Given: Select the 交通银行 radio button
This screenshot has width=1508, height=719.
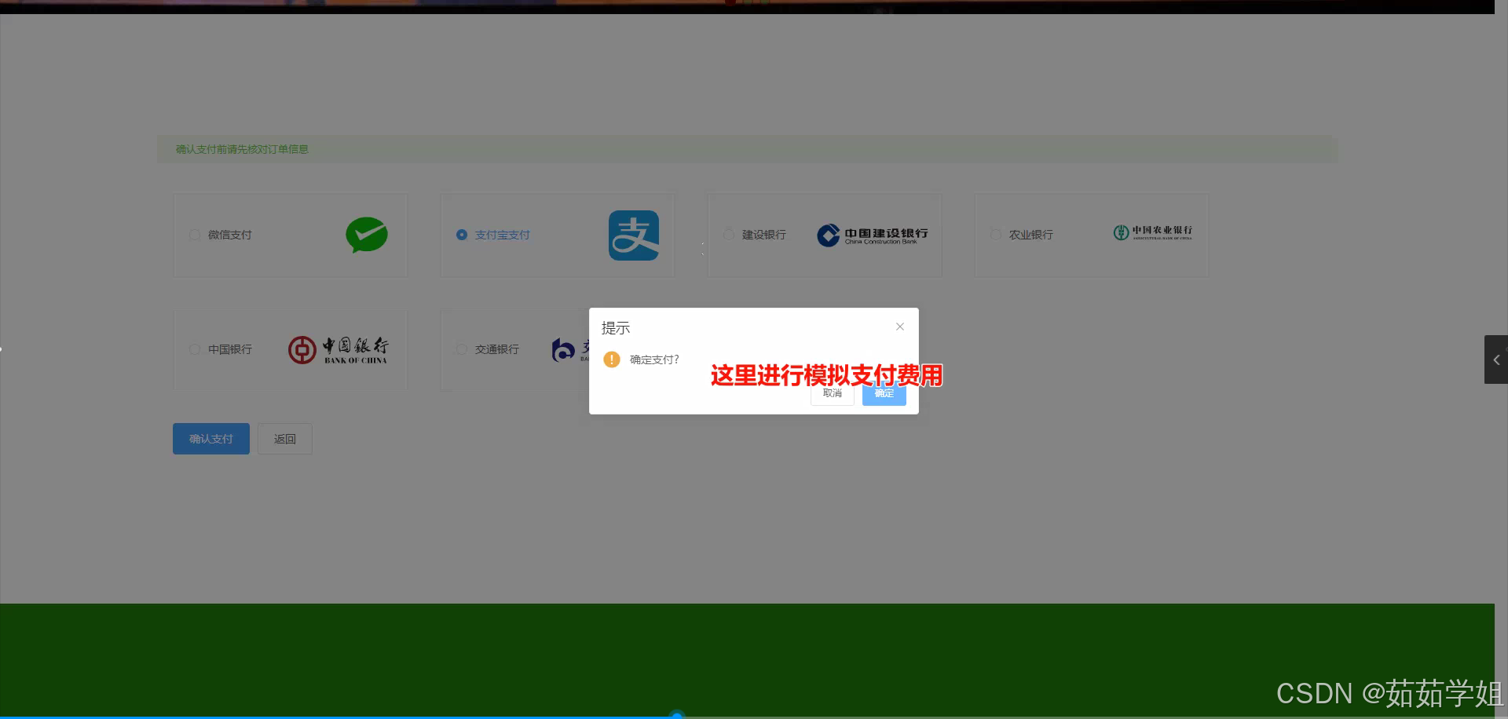Looking at the screenshot, I should [x=462, y=349].
